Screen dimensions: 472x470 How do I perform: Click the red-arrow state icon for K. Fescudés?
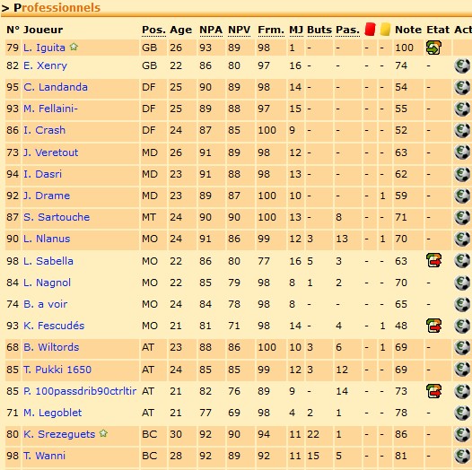point(433,326)
